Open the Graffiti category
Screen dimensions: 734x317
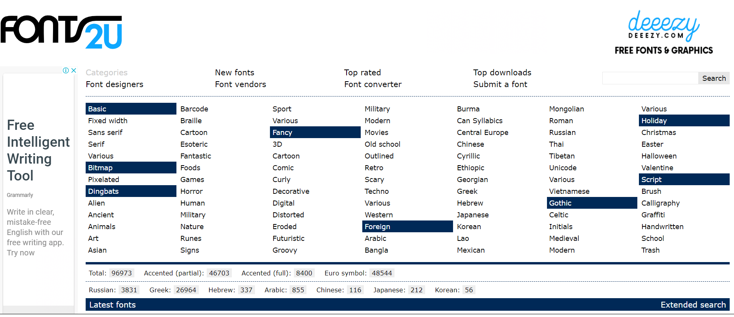653,215
